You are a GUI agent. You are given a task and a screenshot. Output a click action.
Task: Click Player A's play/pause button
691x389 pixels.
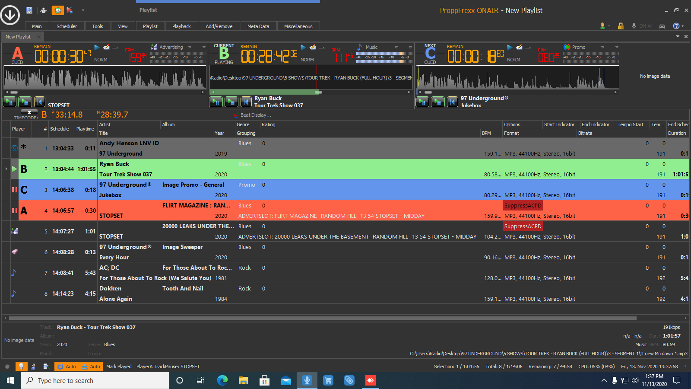click(10, 102)
